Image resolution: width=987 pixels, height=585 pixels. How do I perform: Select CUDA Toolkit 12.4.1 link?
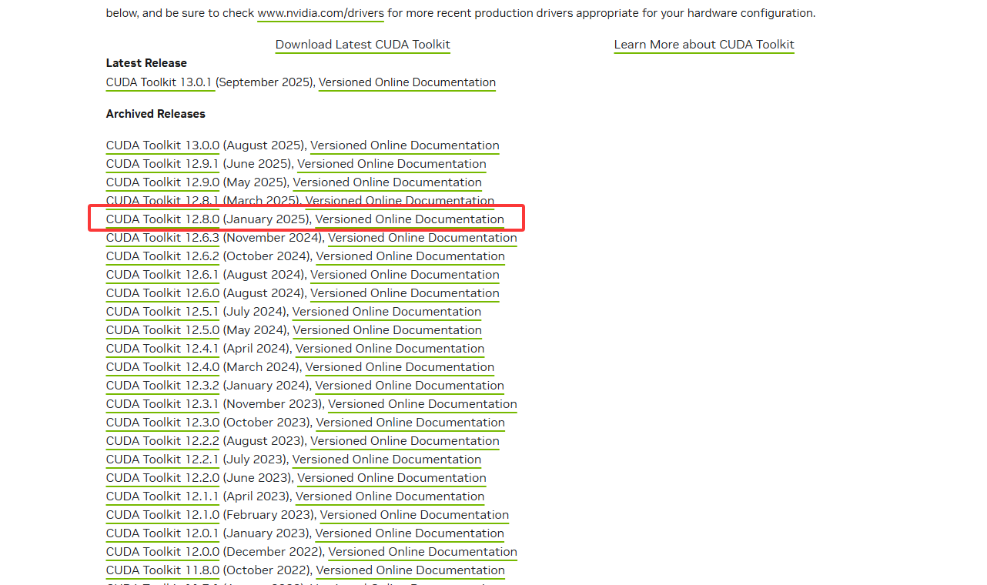click(x=162, y=349)
